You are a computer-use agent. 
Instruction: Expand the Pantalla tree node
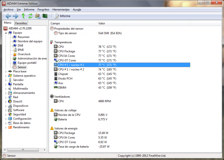(6, 85)
